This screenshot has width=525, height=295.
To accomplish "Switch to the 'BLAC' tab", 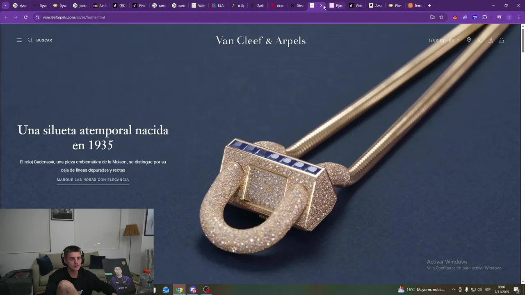I will 218,6.
